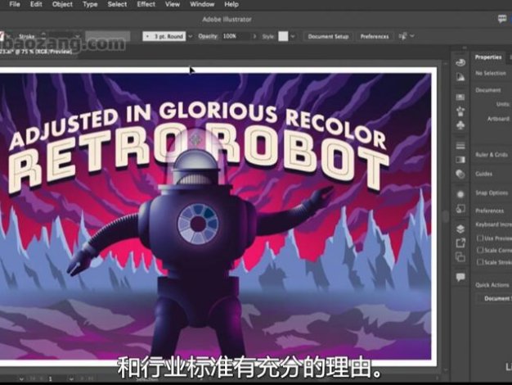Open dropdown next to align icon
512x385 pixels.
(x=412, y=36)
